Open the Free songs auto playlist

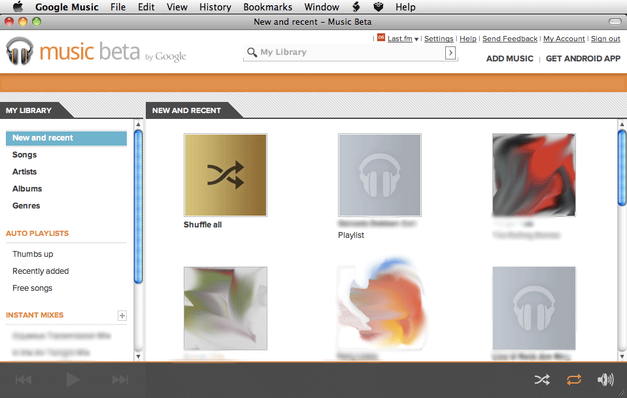click(x=33, y=288)
